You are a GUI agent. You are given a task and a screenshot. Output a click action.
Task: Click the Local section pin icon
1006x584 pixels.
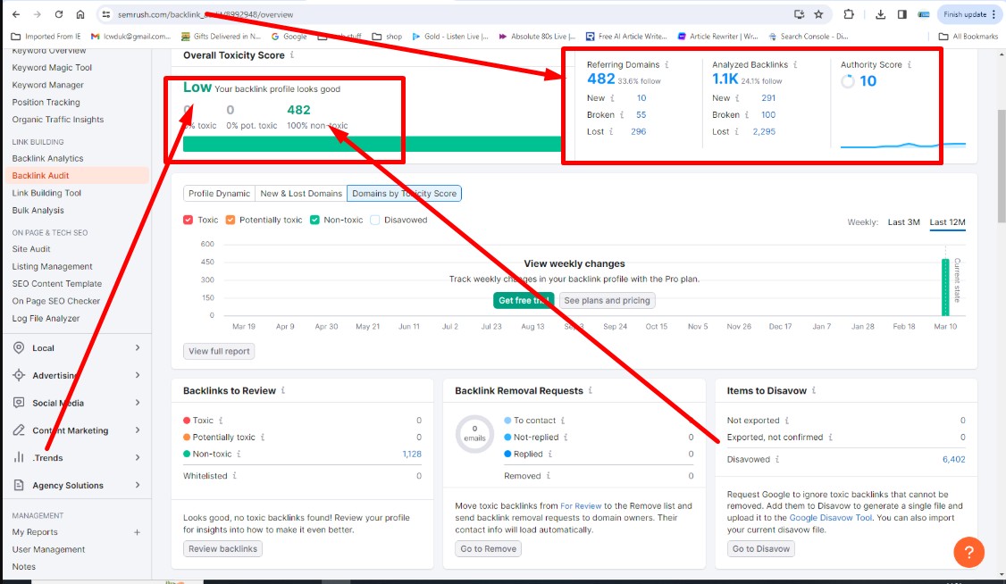click(x=20, y=347)
